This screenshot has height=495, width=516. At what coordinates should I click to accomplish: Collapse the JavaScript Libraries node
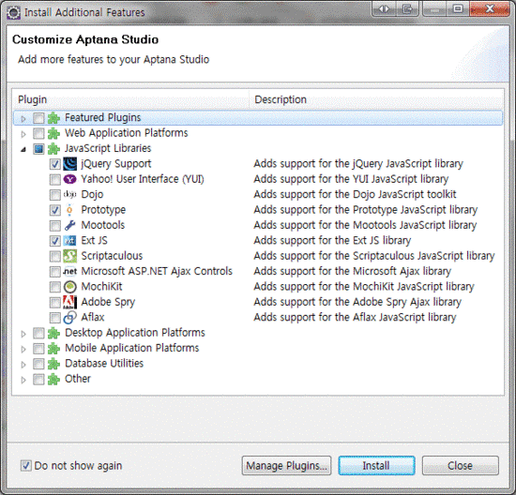(x=23, y=149)
